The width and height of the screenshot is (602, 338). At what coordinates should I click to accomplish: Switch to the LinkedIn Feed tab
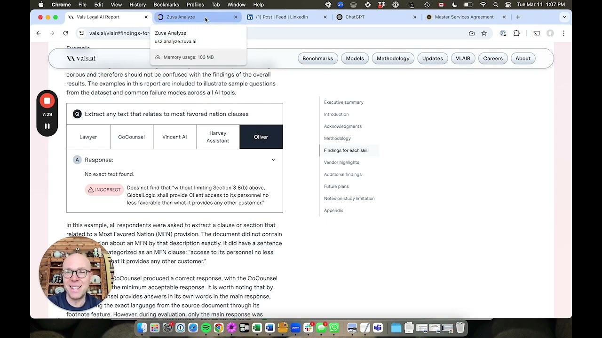[286, 17]
